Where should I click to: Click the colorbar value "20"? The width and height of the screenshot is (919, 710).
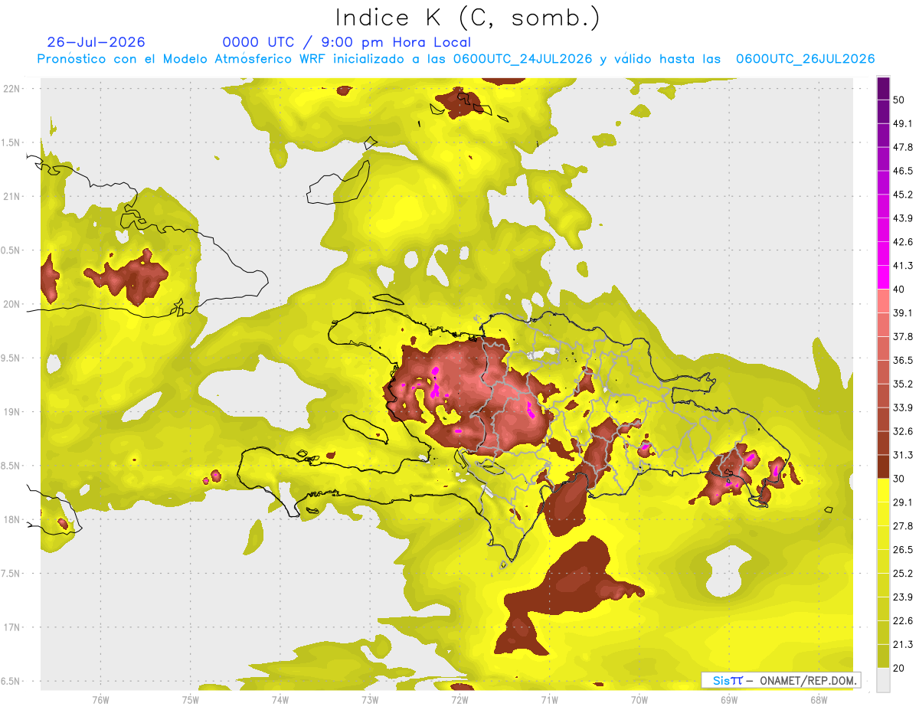point(899,668)
